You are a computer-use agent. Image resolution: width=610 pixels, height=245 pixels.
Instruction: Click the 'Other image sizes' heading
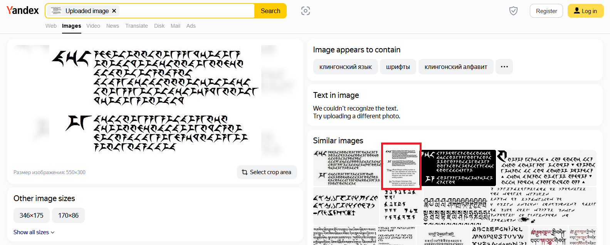pyautogui.click(x=44, y=198)
